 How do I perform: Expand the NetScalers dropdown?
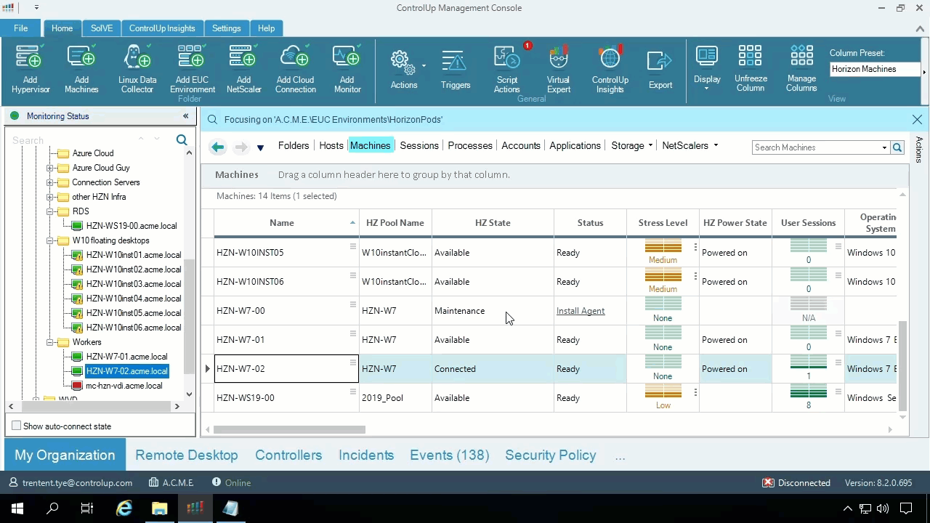(716, 145)
